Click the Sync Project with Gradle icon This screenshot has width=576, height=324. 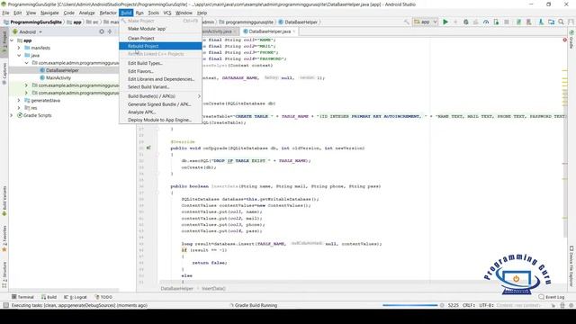[x=518, y=22]
